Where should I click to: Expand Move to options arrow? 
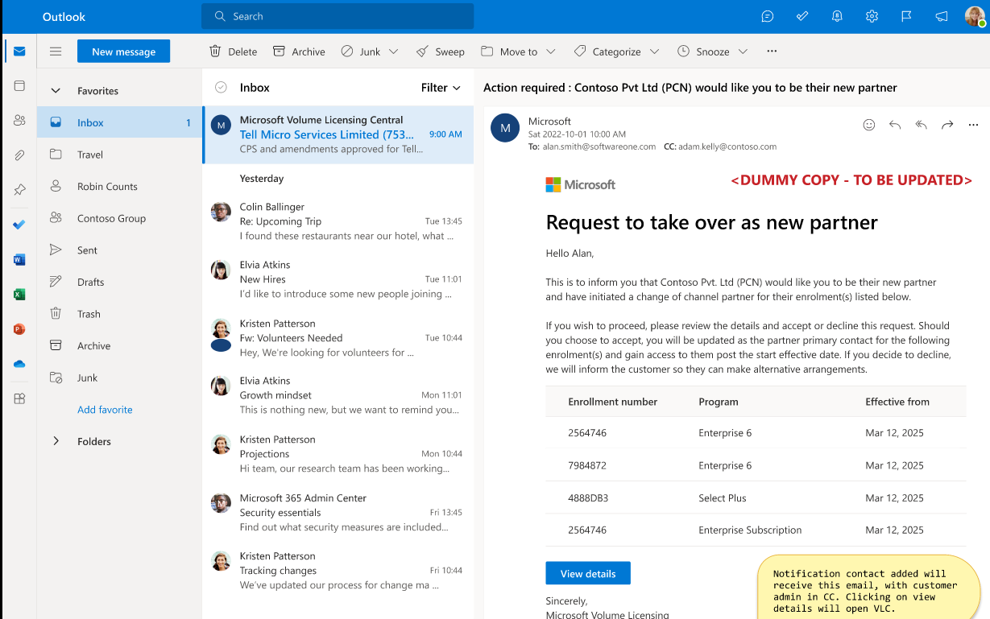coord(550,52)
